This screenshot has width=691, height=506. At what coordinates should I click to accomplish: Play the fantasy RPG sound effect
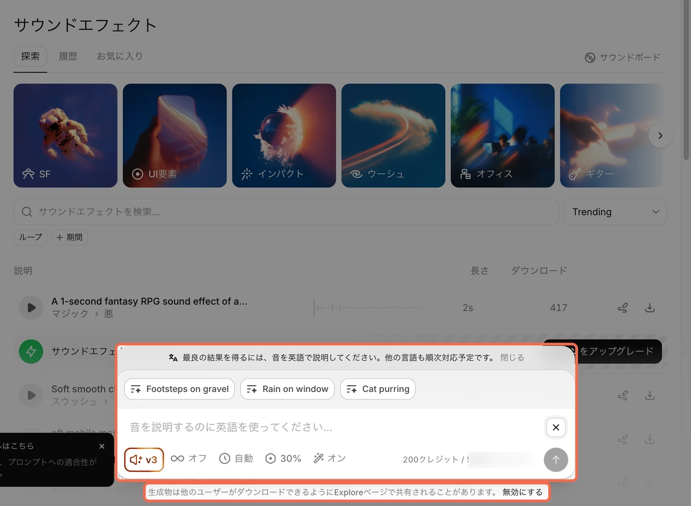click(x=31, y=307)
